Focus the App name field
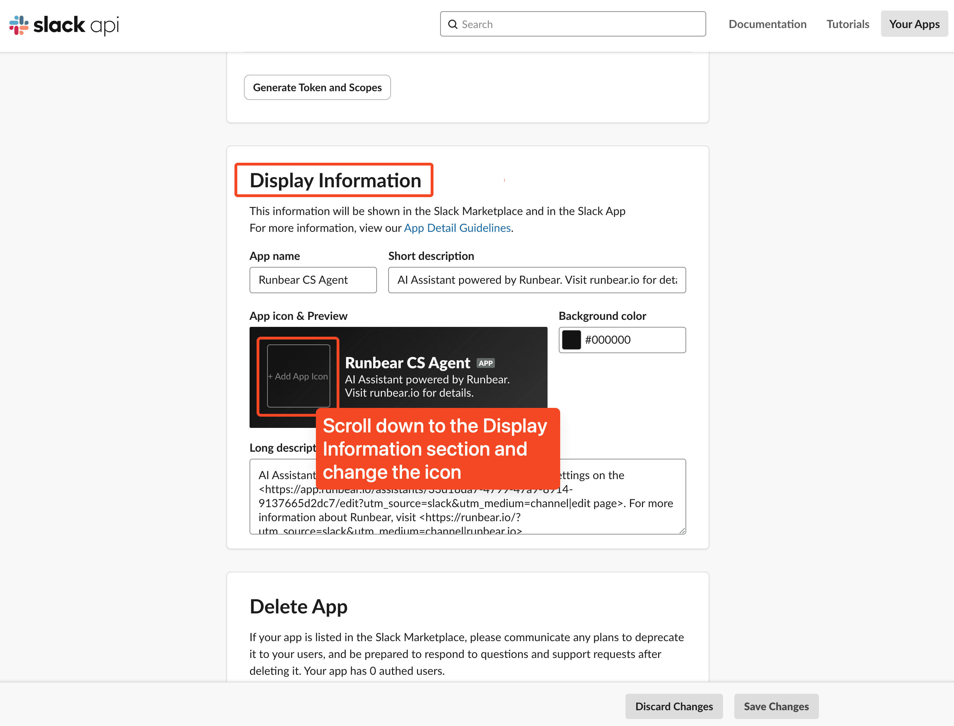The image size is (954, 726). [313, 280]
